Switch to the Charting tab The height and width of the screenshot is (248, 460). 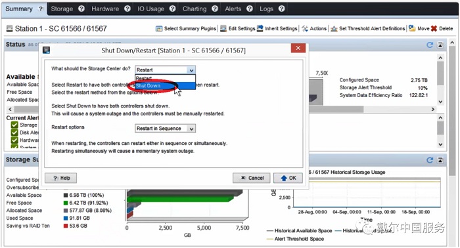[195, 9]
